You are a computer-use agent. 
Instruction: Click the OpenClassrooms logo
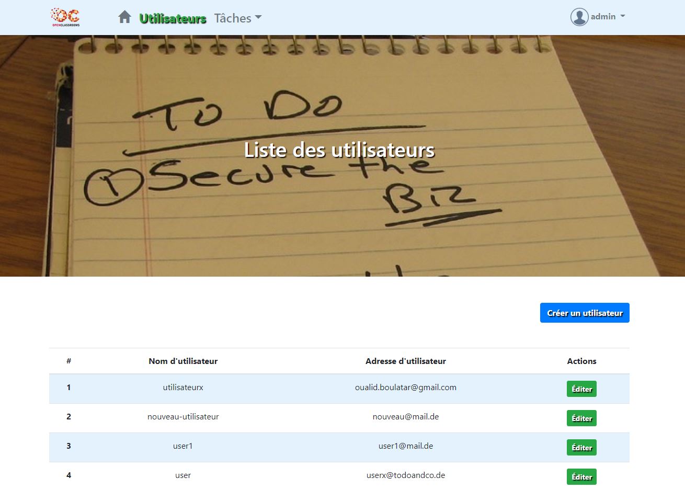click(x=65, y=17)
